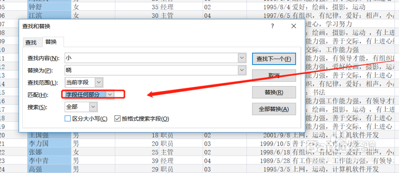Uncheck the 按格式搜索字段 checkbox
This screenshot has width=399, height=173.
pos(117,119)
